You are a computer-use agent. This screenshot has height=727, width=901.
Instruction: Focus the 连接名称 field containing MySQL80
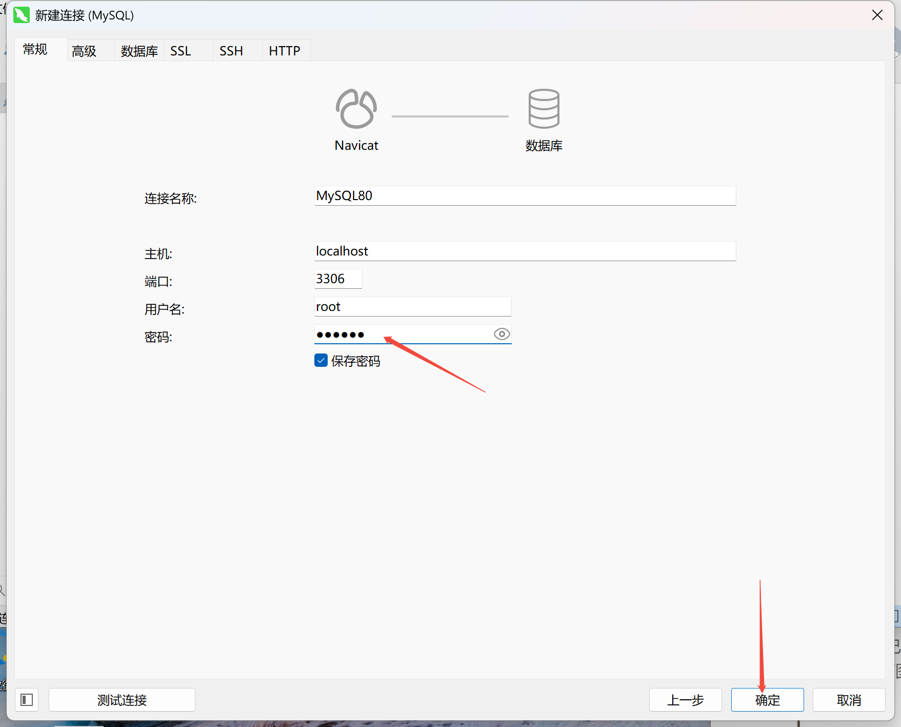(525, 195)
